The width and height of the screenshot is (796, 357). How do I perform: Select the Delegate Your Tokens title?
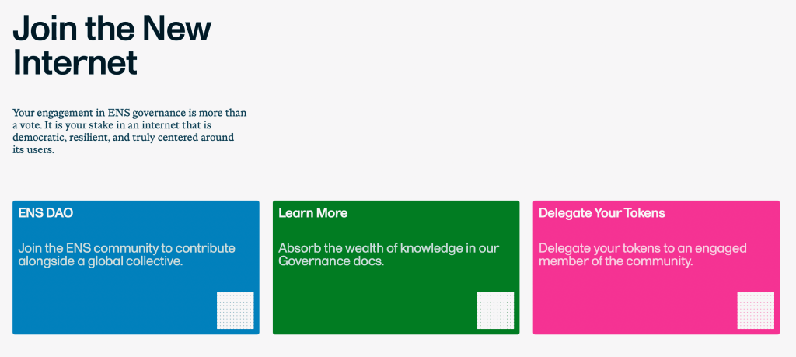[602, 212]
